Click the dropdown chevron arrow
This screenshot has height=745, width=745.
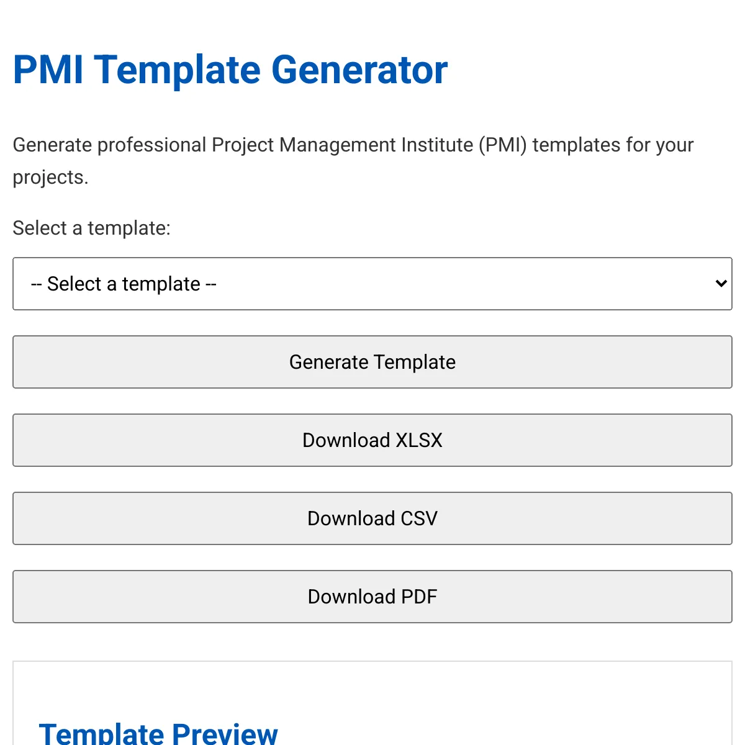click(x=721, y=284)
